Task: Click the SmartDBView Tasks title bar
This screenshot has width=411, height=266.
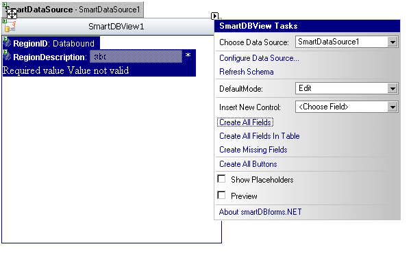Action: [307, 26]
